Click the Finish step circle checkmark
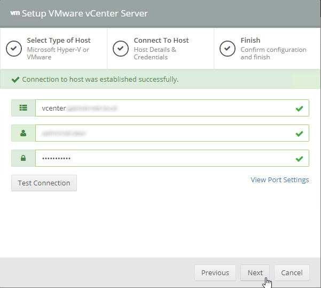Viewport: 321px width, 288px height. tap(228, 49)
